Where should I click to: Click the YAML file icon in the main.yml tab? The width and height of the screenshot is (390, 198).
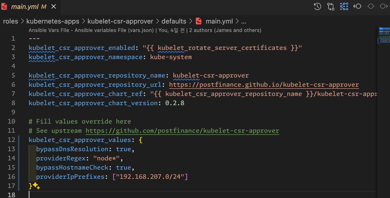[4, 6]
